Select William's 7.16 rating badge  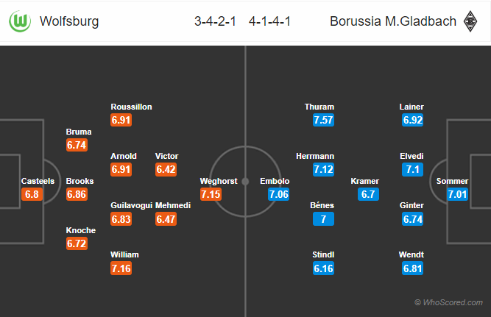coord(121,268)
